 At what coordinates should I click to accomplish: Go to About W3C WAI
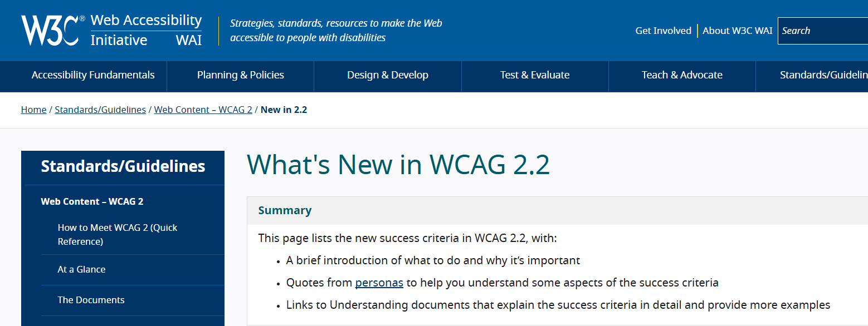pyautogui.click(x=737, y=31)
